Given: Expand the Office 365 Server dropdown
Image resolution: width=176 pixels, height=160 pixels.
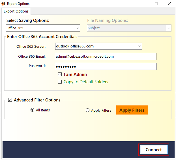Looking at the screenshot, I should point(98,46).
